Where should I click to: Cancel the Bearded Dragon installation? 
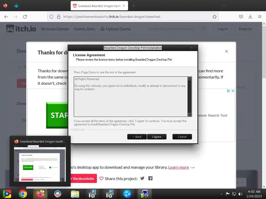click(x=182, y=137)
